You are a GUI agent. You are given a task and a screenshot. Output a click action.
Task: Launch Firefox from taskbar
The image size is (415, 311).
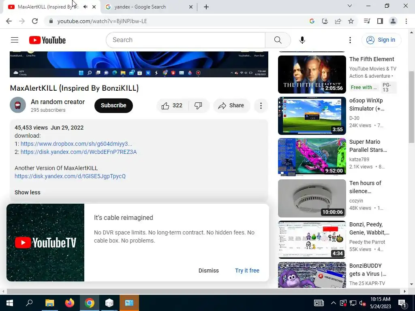(70, 303)
